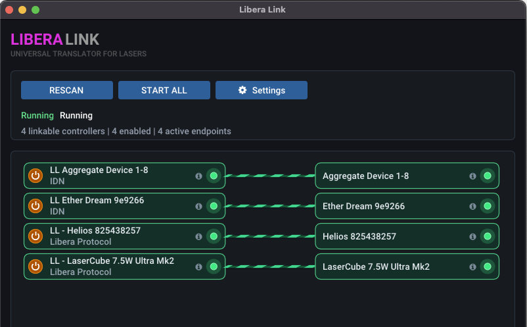Click Libera Protocol label under LL - LaserCube

[x=81, y=272]
